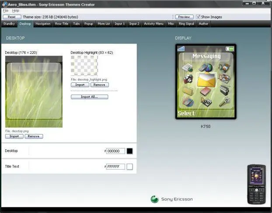
Task: Click the toolbar grip handle before Preview
Action: pos(173,17)
